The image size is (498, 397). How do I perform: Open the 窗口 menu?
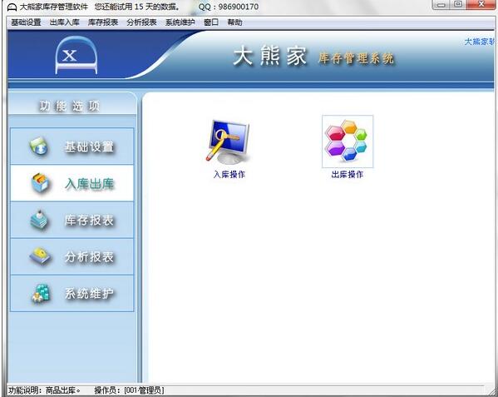pyautogui.click(x=211, y=22)
